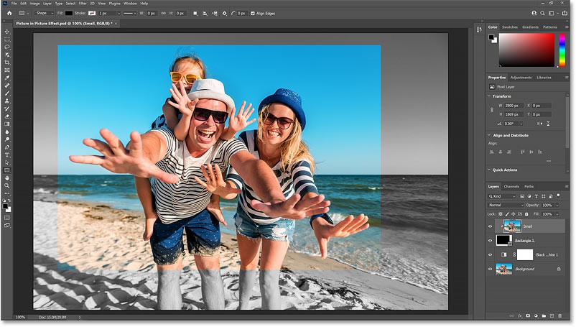Open the Filter menu

click(x=83, y=4)
